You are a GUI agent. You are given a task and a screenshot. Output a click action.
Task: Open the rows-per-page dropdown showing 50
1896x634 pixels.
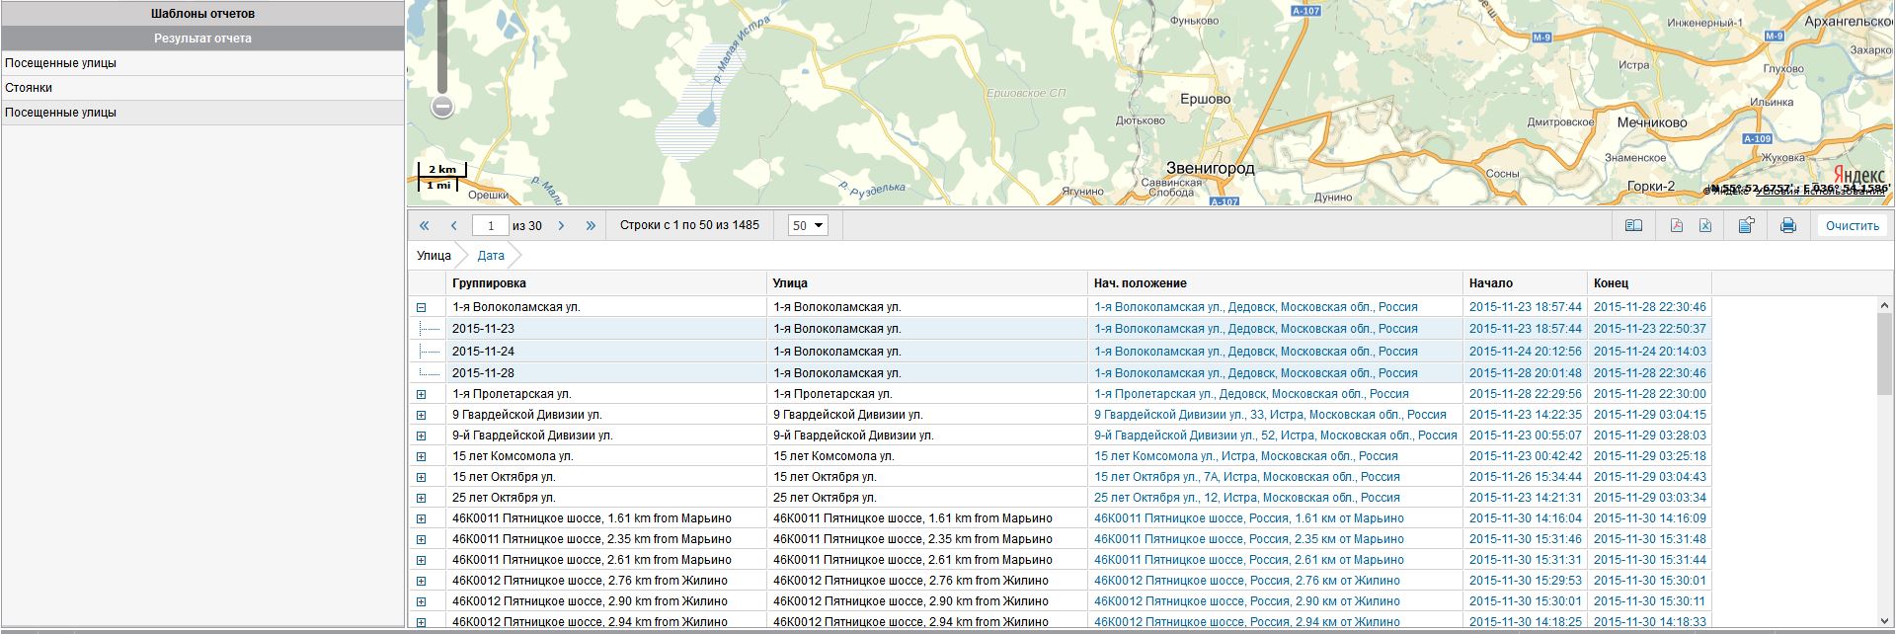(x=808, y=226)
